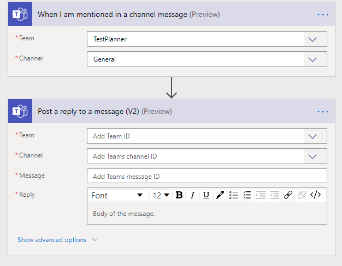This screenshot has width=342, height=266.
Task: Click the unlink icon in toolbar
Action: pyautogui.click(x=302, y=195)
